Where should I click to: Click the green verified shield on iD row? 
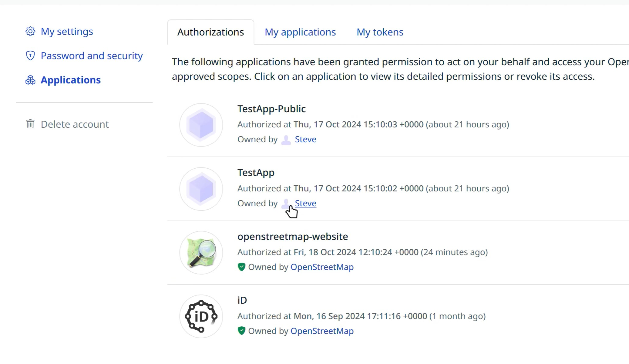click(x=241, y=331)
